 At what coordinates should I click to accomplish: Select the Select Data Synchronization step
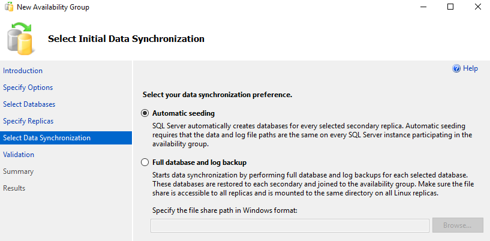click(x=47, y=138)
